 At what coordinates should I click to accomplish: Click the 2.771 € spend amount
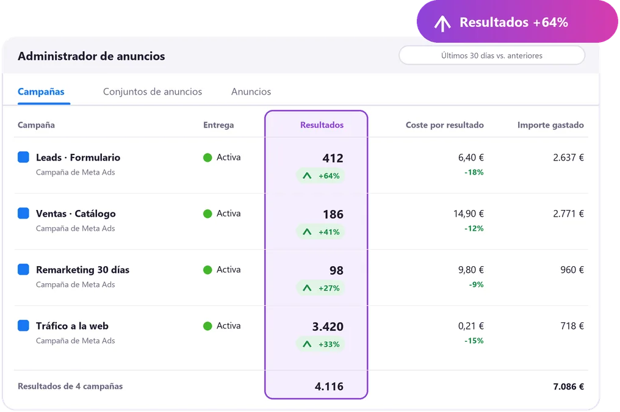click(568, 214)
